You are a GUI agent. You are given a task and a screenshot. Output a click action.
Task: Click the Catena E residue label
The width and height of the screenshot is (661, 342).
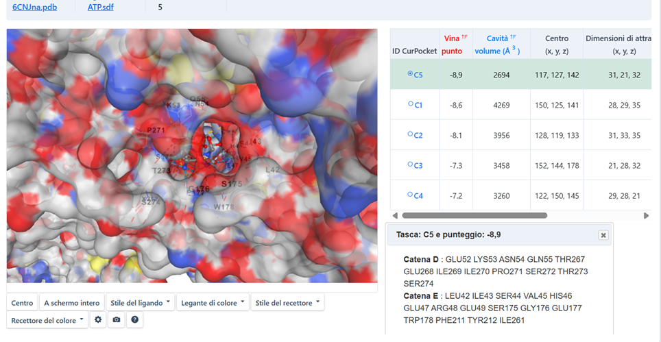[x=421, y=295]
